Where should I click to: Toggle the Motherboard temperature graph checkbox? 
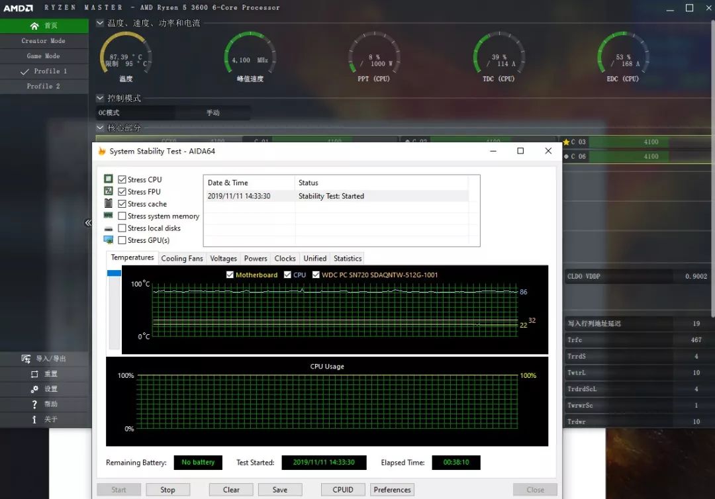[x=230, y=275]
